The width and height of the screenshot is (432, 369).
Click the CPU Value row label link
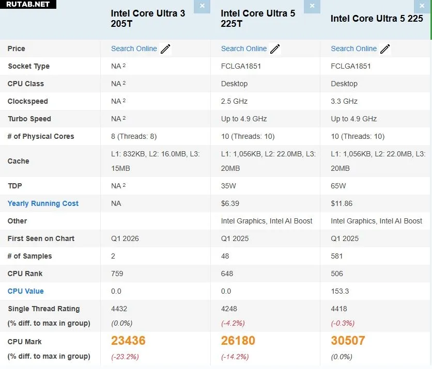26,291
